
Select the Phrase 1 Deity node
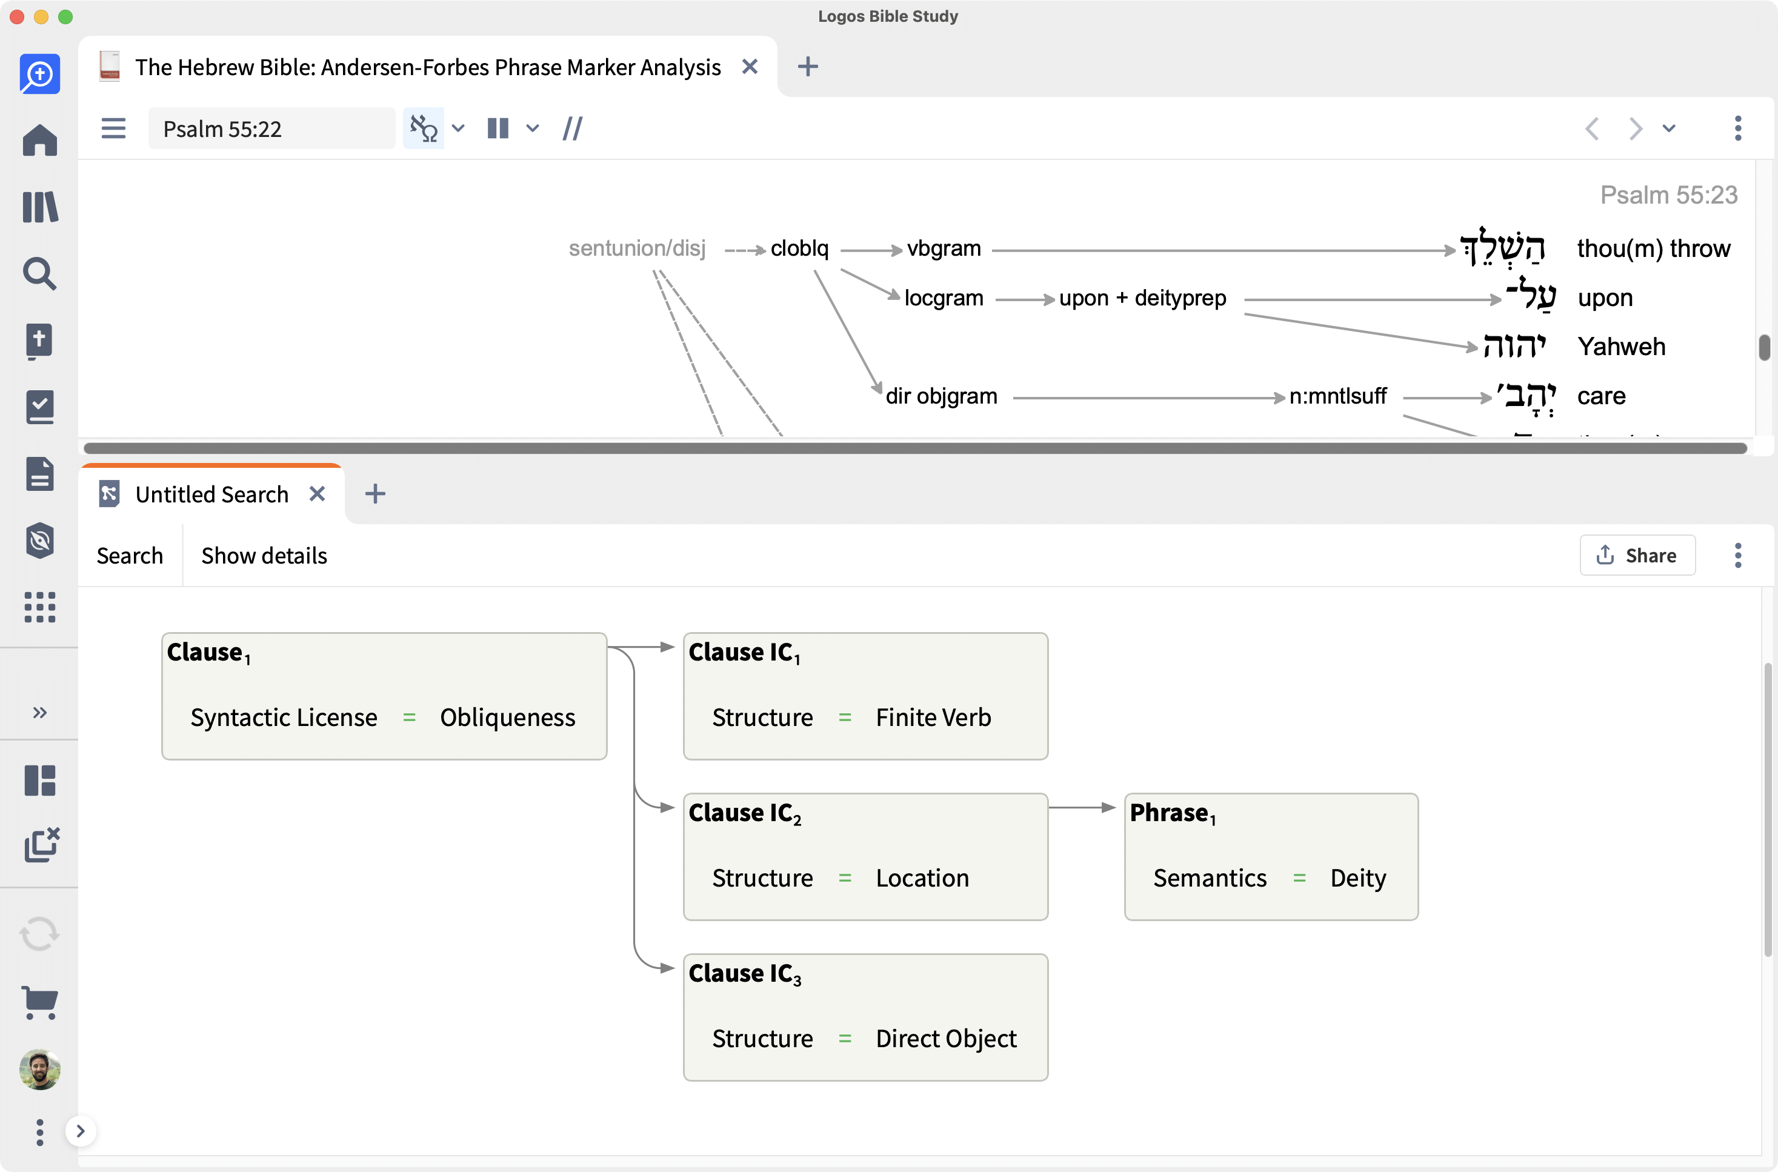pos(1271,856)
